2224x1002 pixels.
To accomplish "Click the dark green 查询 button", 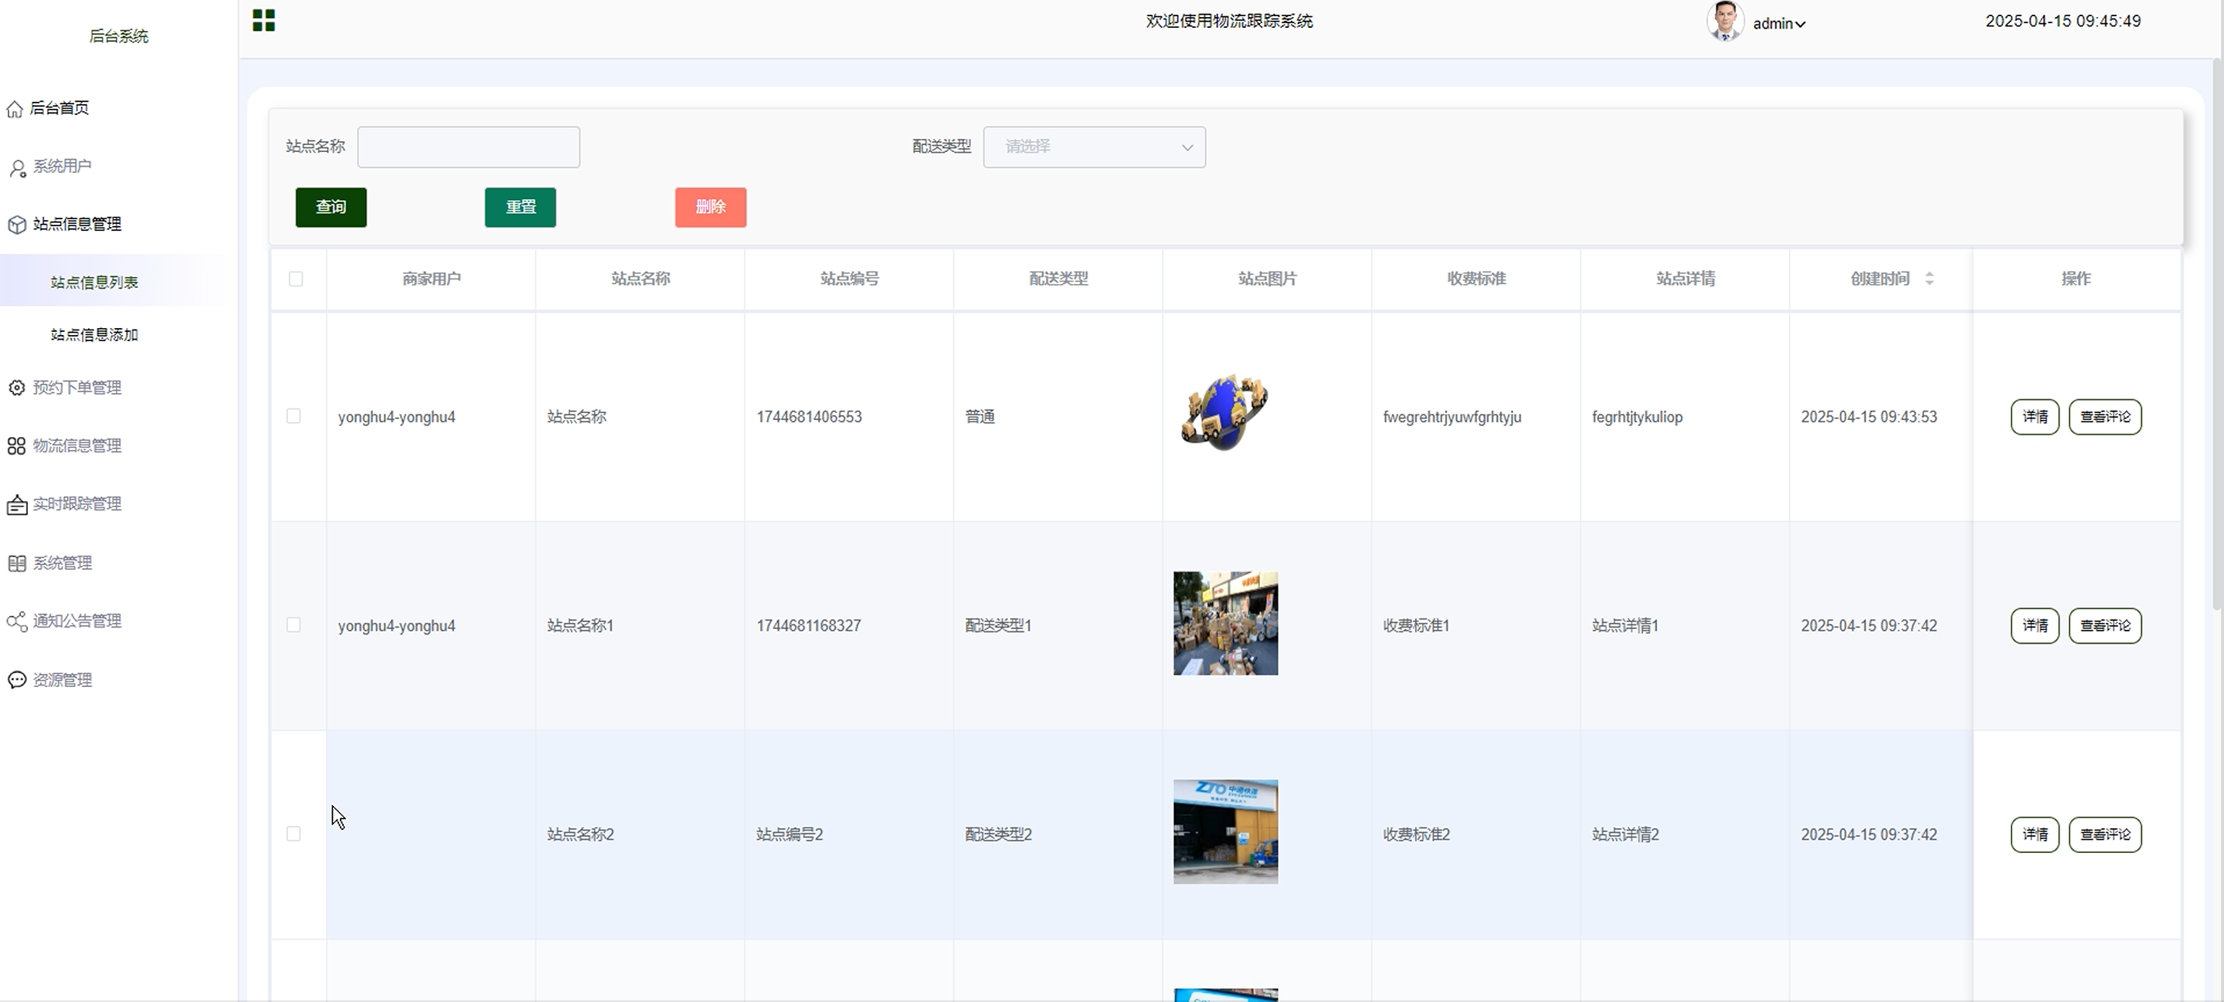I will pos(331,207).
